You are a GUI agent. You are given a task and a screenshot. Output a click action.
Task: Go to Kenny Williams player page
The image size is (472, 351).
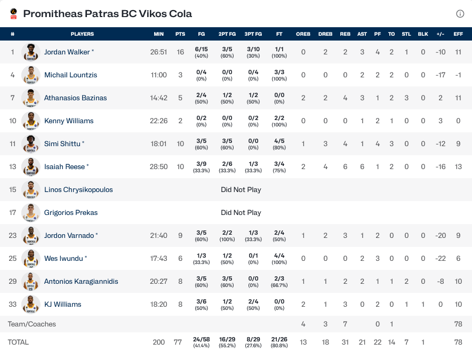click(x=69, y=121)
